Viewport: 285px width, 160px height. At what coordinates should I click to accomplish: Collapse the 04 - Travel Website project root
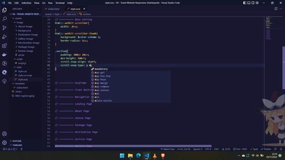[x=25, y=14]
